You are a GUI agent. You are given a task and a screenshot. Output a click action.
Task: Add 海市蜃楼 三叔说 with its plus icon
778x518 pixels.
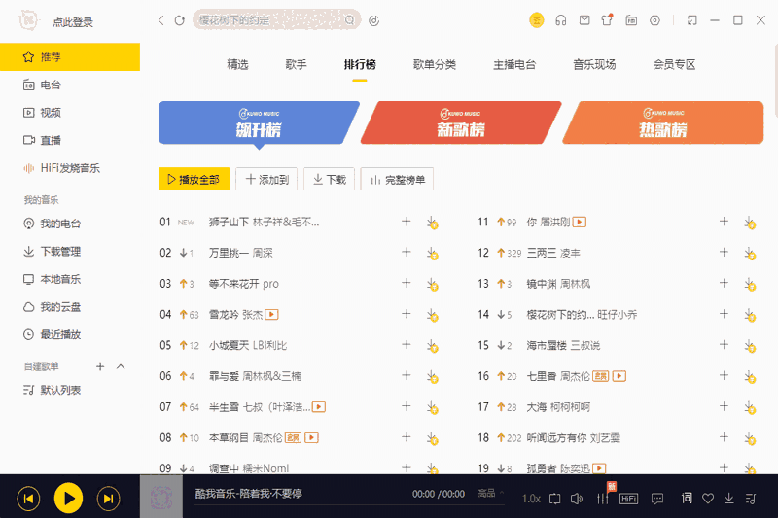[724, 344]
